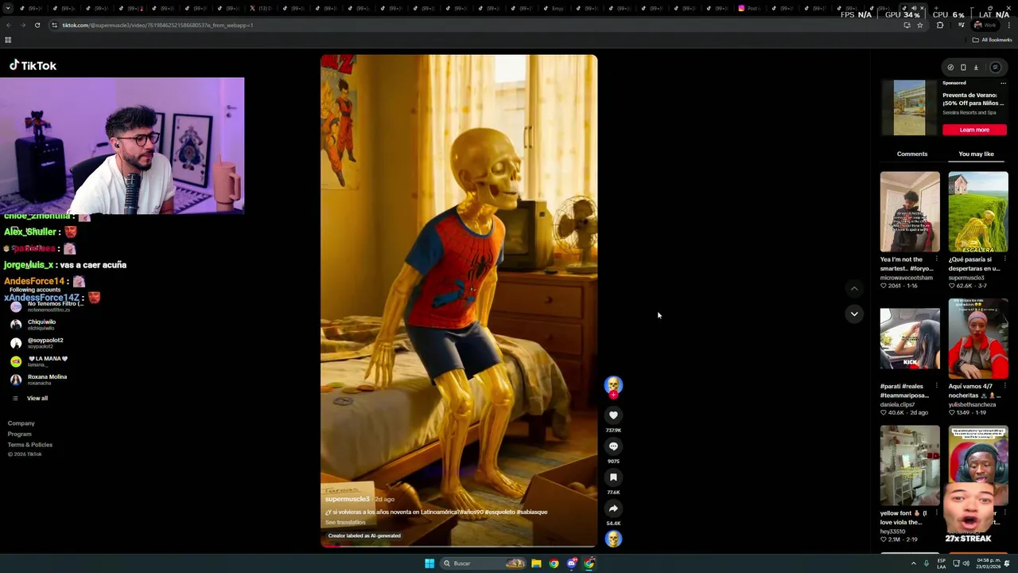
Task: Open the browser apps grid icon
Action: (x=8, y=40)
